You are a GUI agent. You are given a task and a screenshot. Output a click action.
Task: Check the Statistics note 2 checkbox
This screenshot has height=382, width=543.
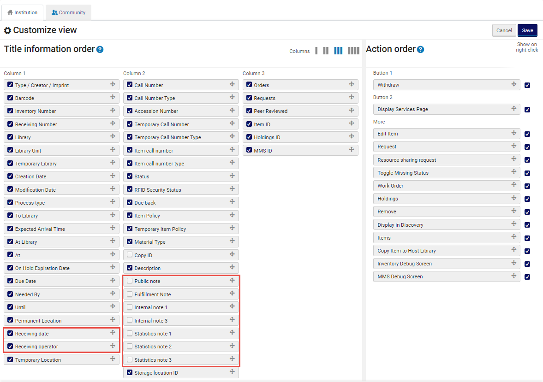tap(130, 346)
